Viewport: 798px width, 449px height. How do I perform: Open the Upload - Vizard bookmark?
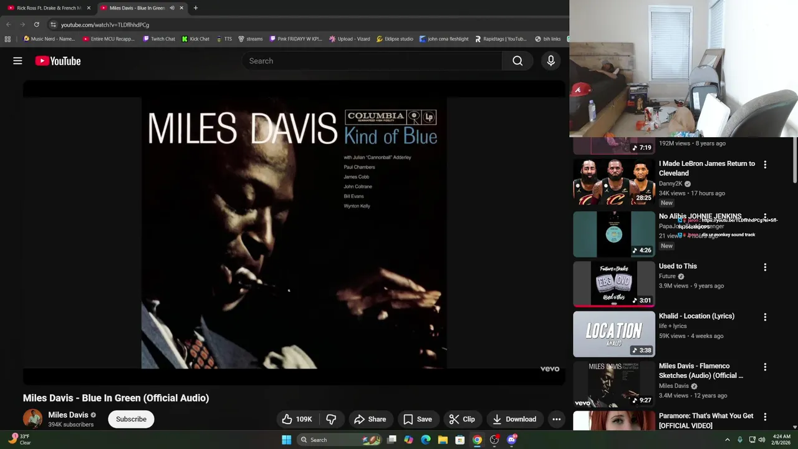click(x=350, y=39)
